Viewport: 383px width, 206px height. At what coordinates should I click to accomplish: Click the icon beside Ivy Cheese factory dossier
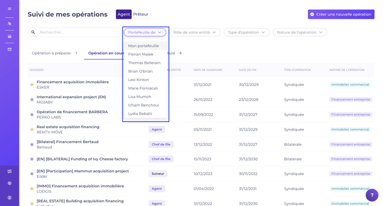32,159
